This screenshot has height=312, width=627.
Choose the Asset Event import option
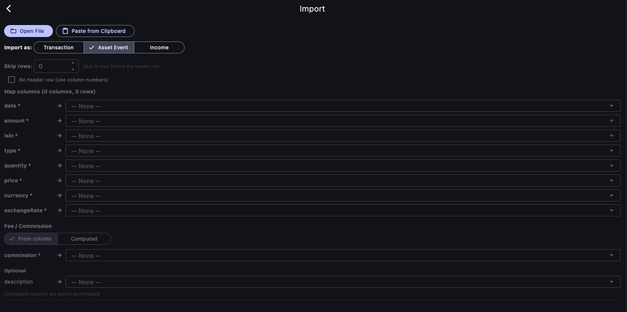coord(109,47)
